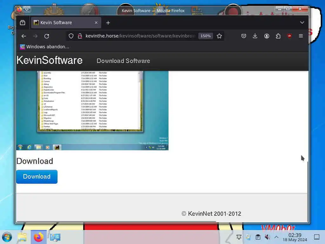Open the Firefox account menu
Image resolution: width=325 pixels, height=244 pixels.
267,36
